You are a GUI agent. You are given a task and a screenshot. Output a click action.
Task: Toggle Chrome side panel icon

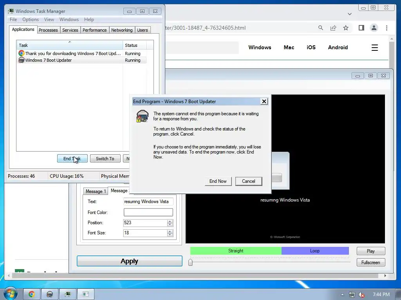pyautogui.click(x=361, y=28)
